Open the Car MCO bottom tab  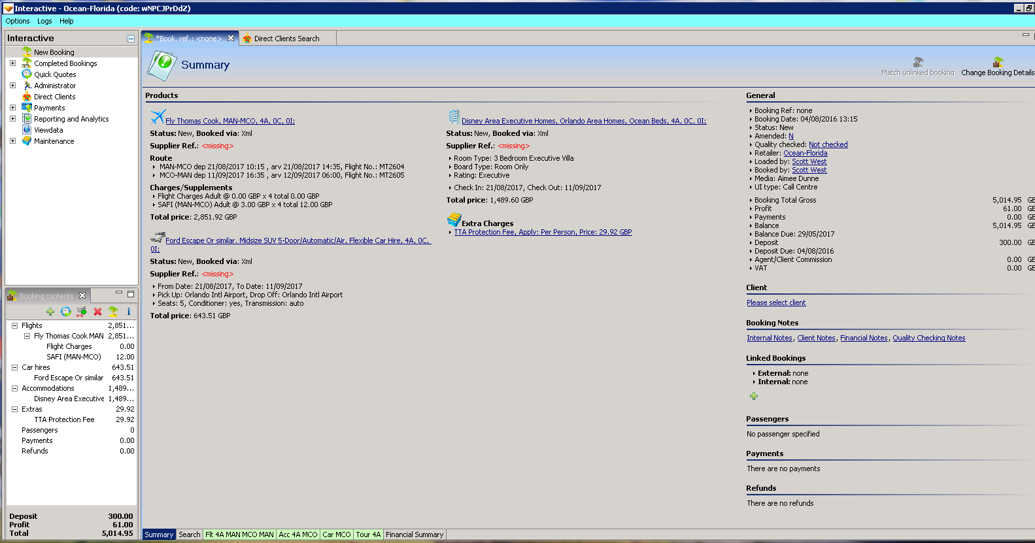[x=337, y=535]
